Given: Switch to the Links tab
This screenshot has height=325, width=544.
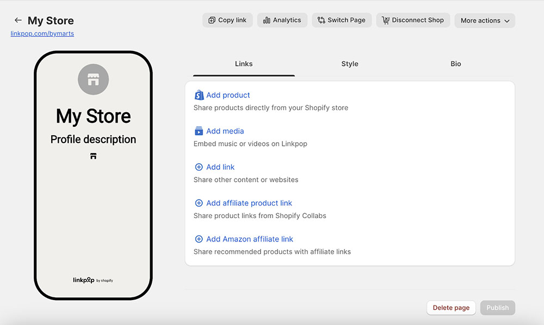Looking at the screenshot, I should [x=244, y=64].
